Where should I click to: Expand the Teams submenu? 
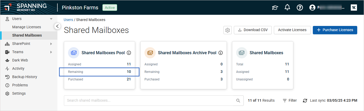[51, 52]
